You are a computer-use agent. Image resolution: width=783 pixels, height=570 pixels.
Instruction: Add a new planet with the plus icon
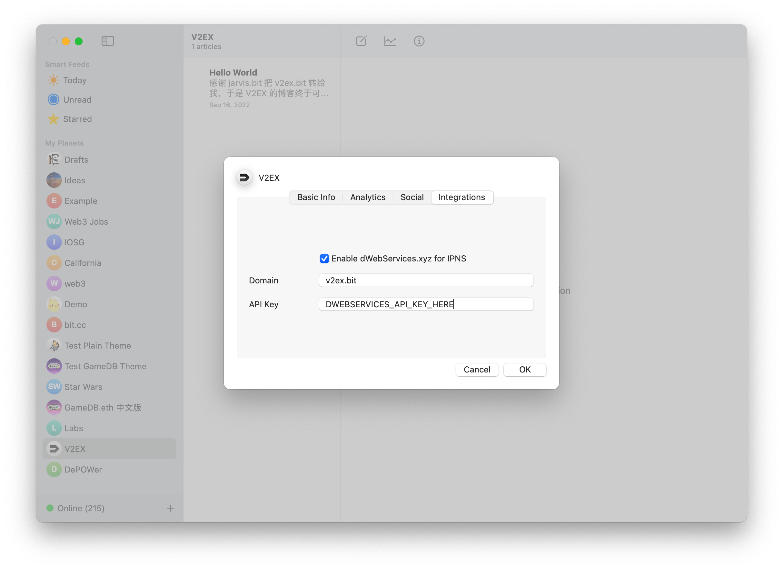170,508
